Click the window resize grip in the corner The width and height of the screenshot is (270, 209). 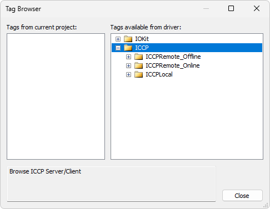[x=266, y=205]
